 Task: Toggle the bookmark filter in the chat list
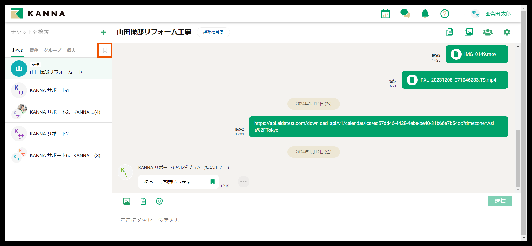[104, 50]
